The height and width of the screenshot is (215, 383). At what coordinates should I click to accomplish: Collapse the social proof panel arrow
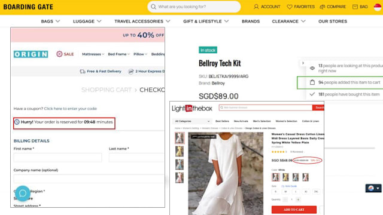pos(303,63)
